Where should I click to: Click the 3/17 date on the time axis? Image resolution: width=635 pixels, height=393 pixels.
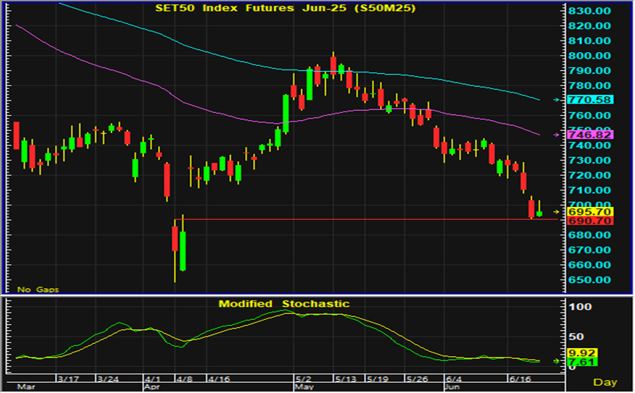67,379
